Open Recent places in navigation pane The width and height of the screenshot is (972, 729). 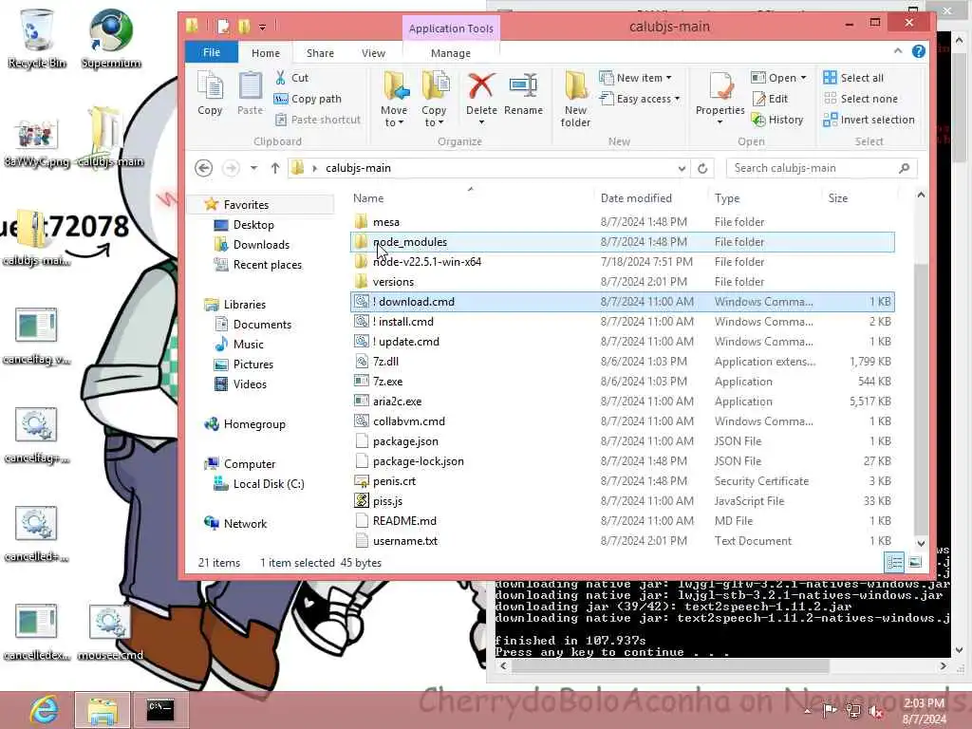coord(267,265)
